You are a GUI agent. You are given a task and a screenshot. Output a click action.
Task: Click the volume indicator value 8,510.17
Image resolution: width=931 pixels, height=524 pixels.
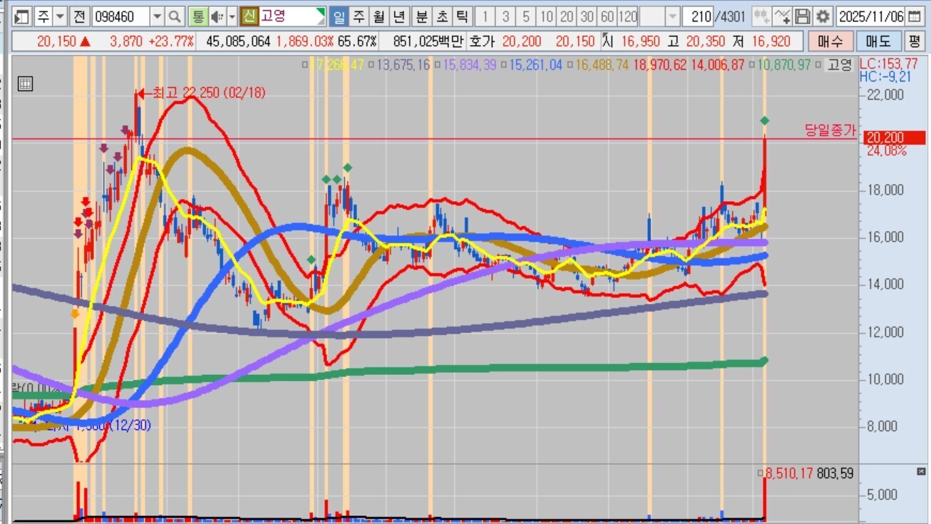click(x=789, y=473)
